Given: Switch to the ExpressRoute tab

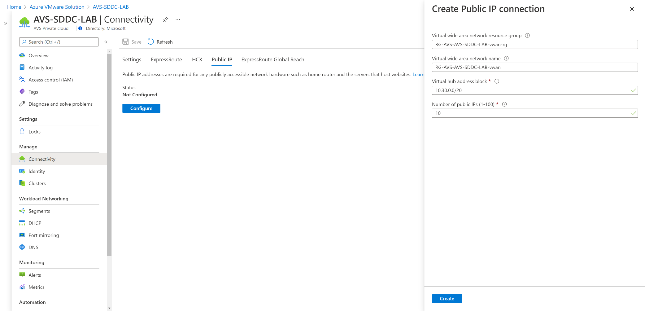Looking at the screenshot, I should tap(166, 59).
